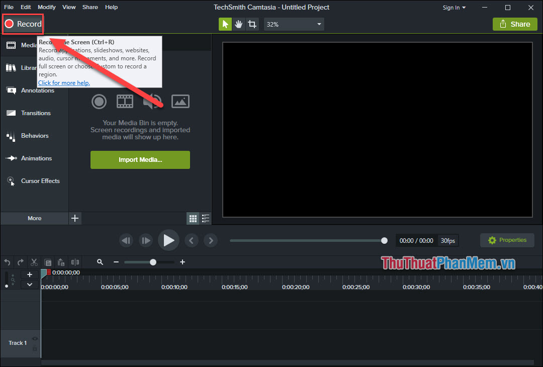Viewport: 543px width, 367px height.
Task: Click Import Media in the Media Bin
Action: pyautogui.click(x=140, y=159)
